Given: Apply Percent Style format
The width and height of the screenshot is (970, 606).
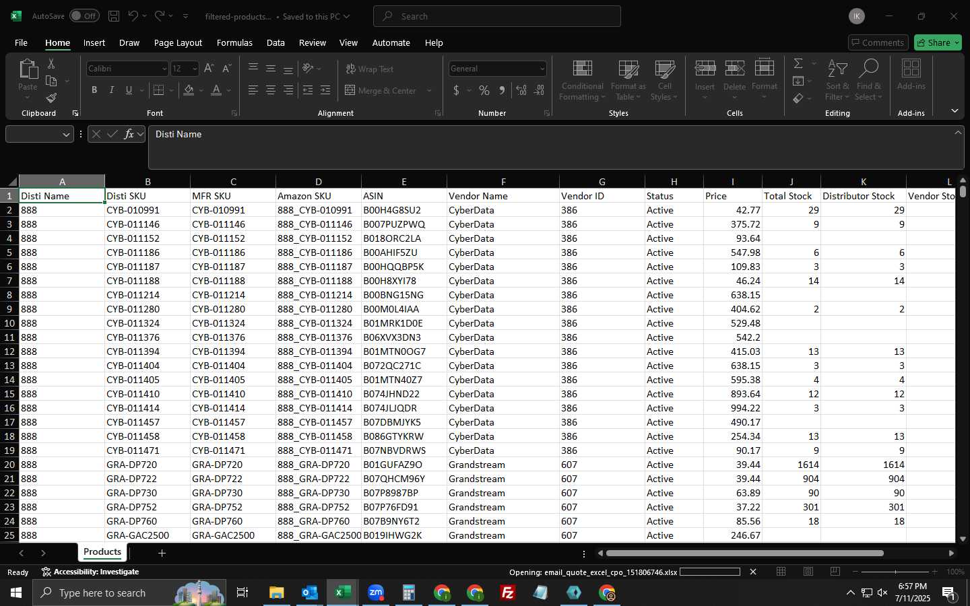Looking at the screenshot, I should 484,90.
